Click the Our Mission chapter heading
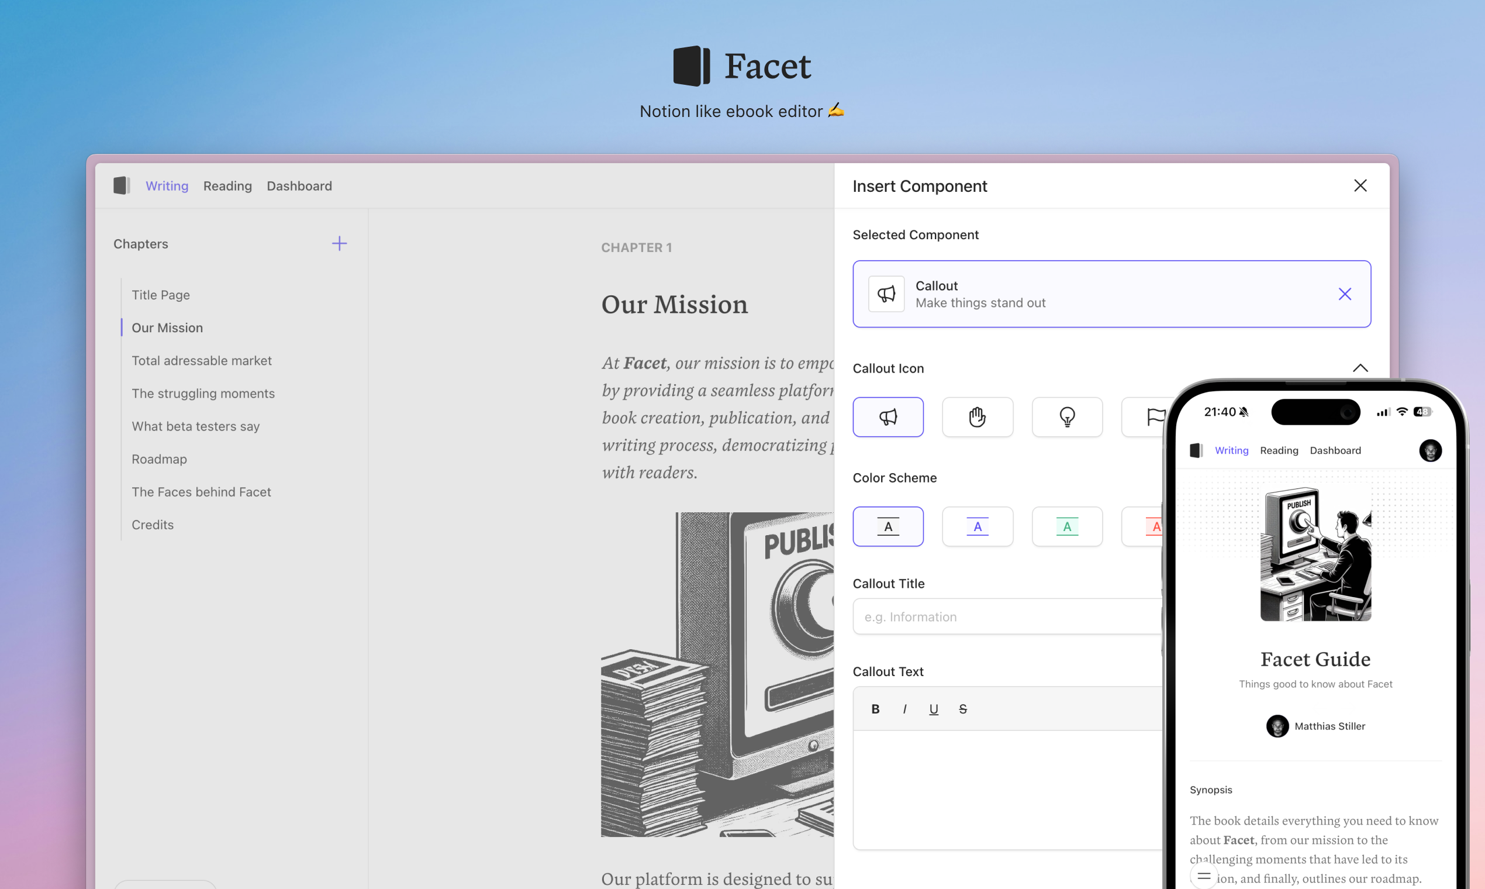 coord(674,304)
